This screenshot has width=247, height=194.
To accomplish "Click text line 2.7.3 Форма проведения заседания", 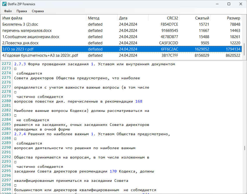I will point(95,64).
